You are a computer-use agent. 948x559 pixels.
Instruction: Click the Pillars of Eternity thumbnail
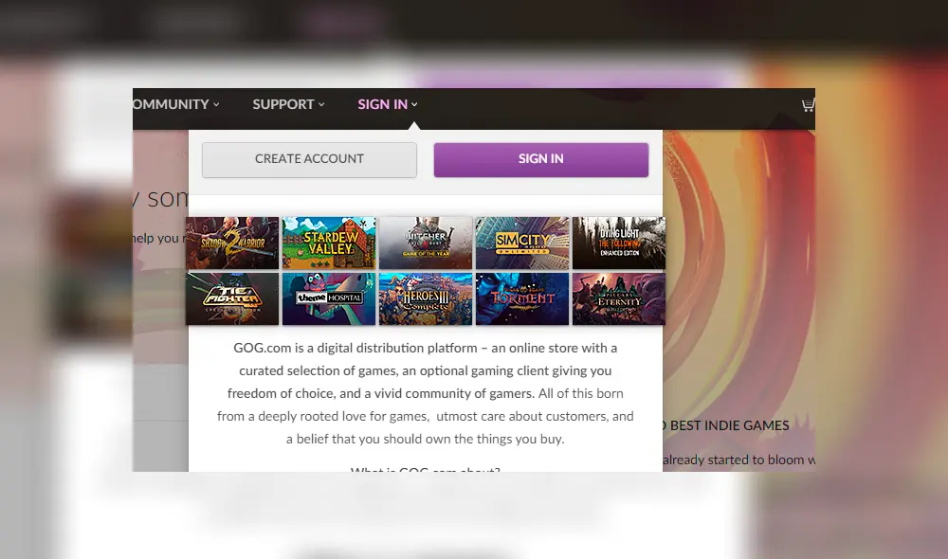click(x=618, y=298)
